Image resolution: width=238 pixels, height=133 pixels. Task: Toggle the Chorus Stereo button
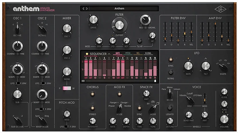tap(92, 108)
